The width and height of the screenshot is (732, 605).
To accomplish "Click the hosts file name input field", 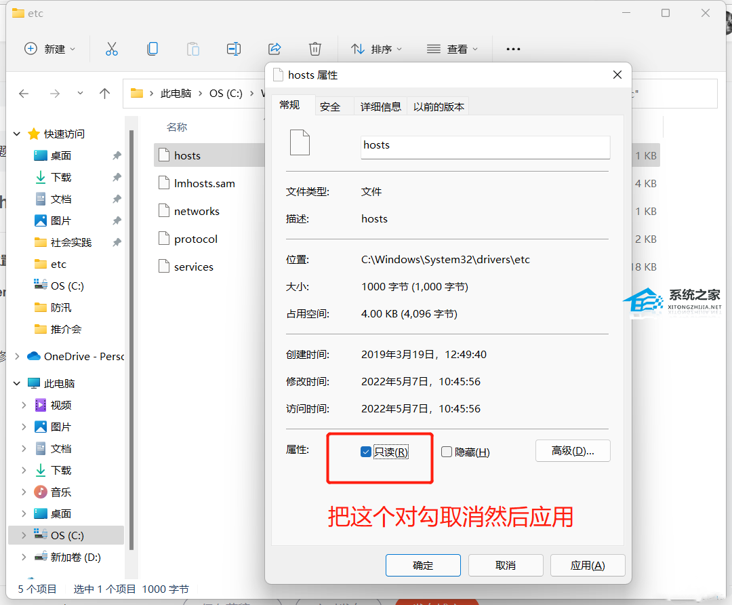I will coord(485,146).
